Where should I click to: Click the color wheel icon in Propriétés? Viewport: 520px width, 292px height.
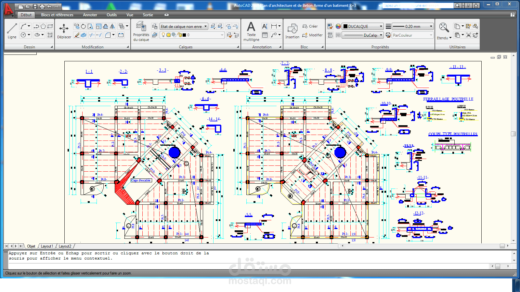coord(338,26)
